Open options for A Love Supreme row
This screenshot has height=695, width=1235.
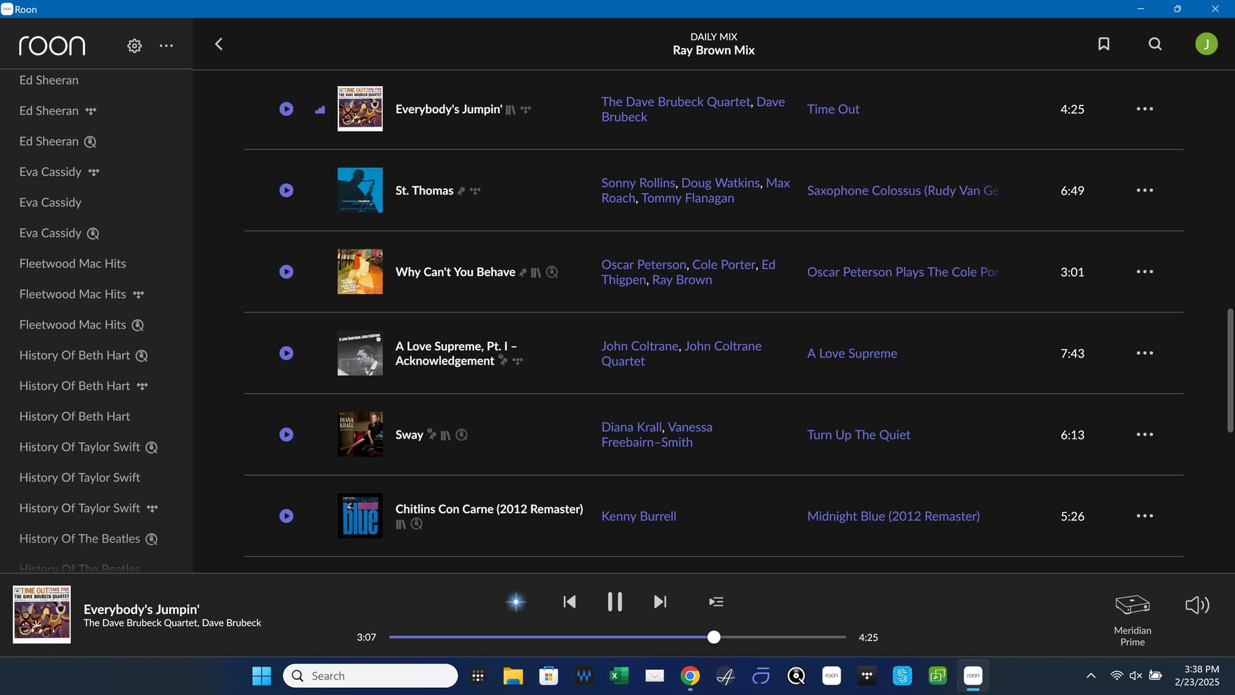tap(1144, 353)
